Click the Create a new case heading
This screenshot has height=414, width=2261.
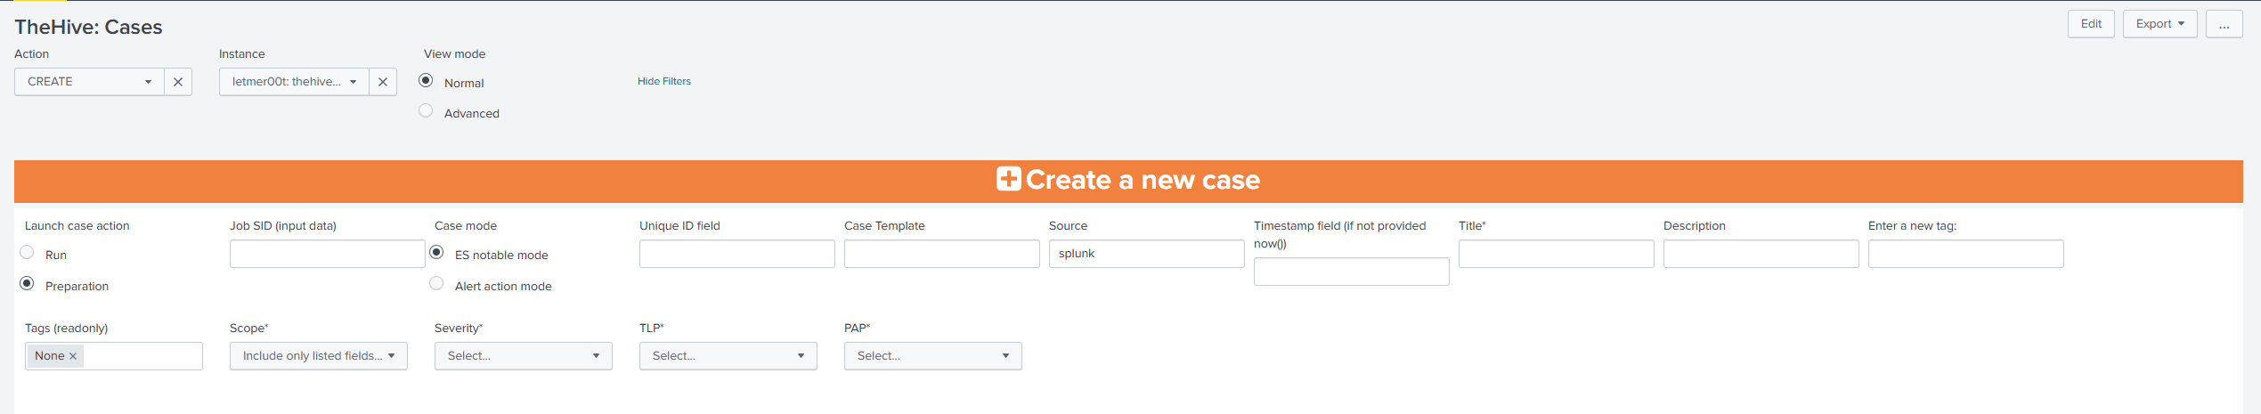tap(1143, 180)
